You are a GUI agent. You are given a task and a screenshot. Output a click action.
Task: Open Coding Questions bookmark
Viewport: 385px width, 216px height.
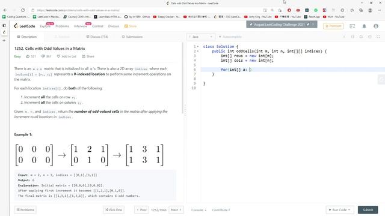(16, 17)
